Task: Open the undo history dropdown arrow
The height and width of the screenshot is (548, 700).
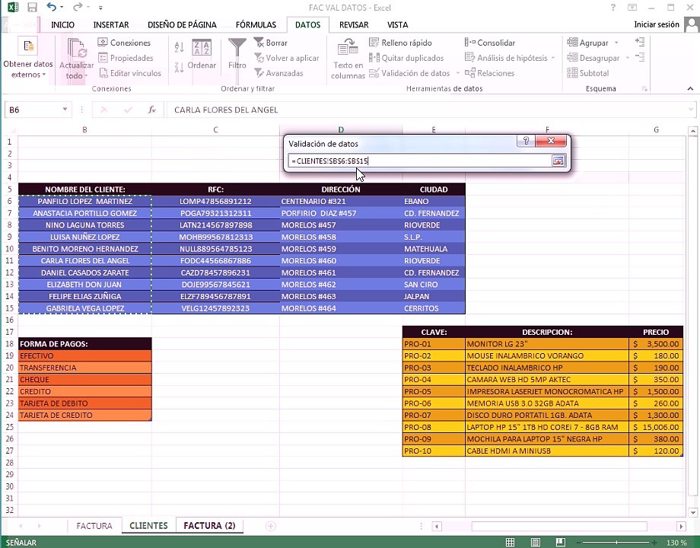Action: [62, 8]
